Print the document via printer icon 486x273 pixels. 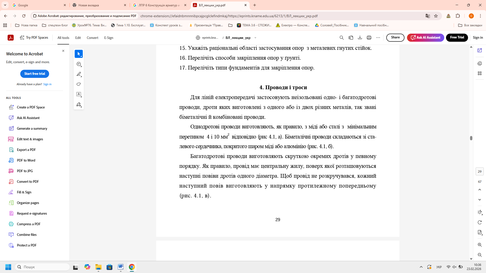369,38
